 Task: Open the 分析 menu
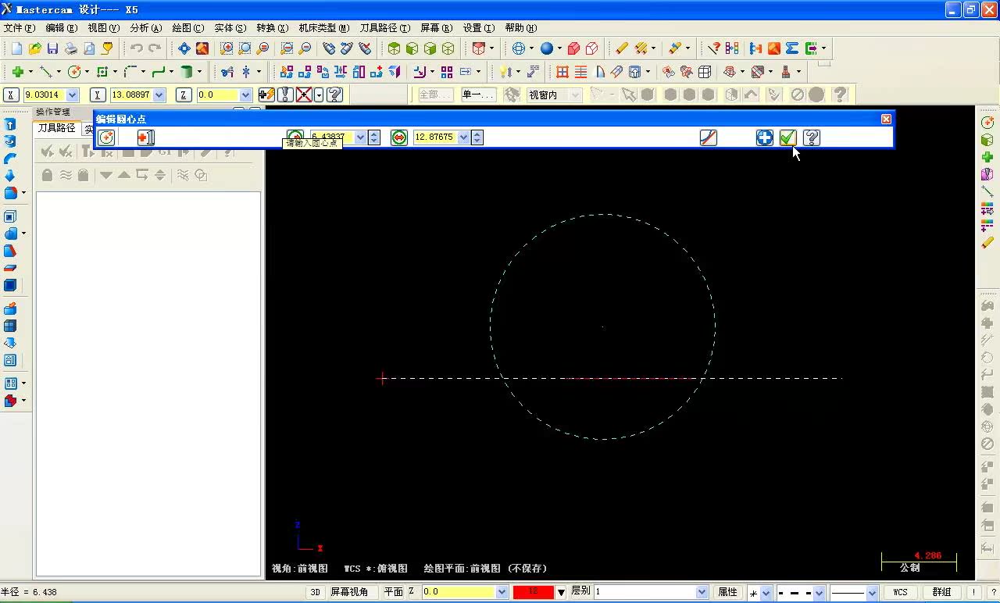click(145, 27)
